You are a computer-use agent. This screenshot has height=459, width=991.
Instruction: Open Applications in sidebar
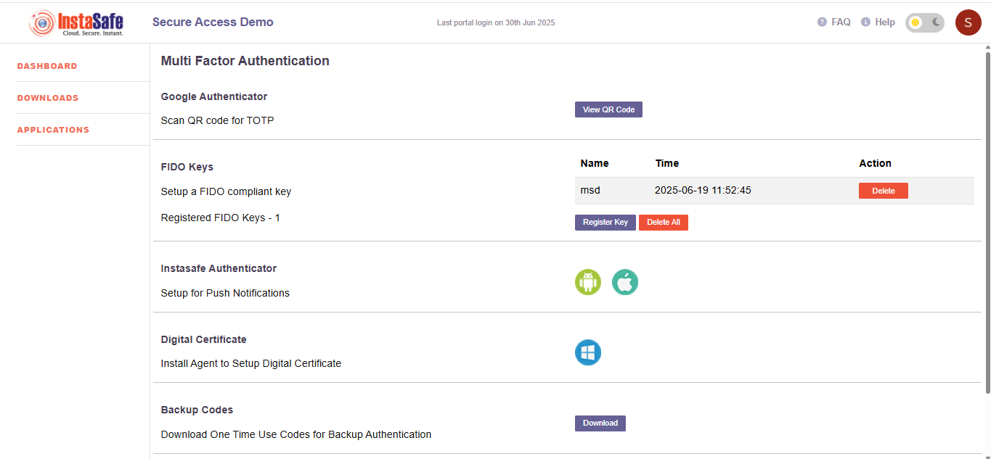[53, 130]
